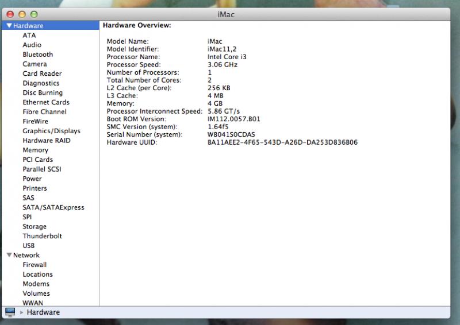Collapse the Network section triangle
Viewport: 460px width, 325px height.
9,256
